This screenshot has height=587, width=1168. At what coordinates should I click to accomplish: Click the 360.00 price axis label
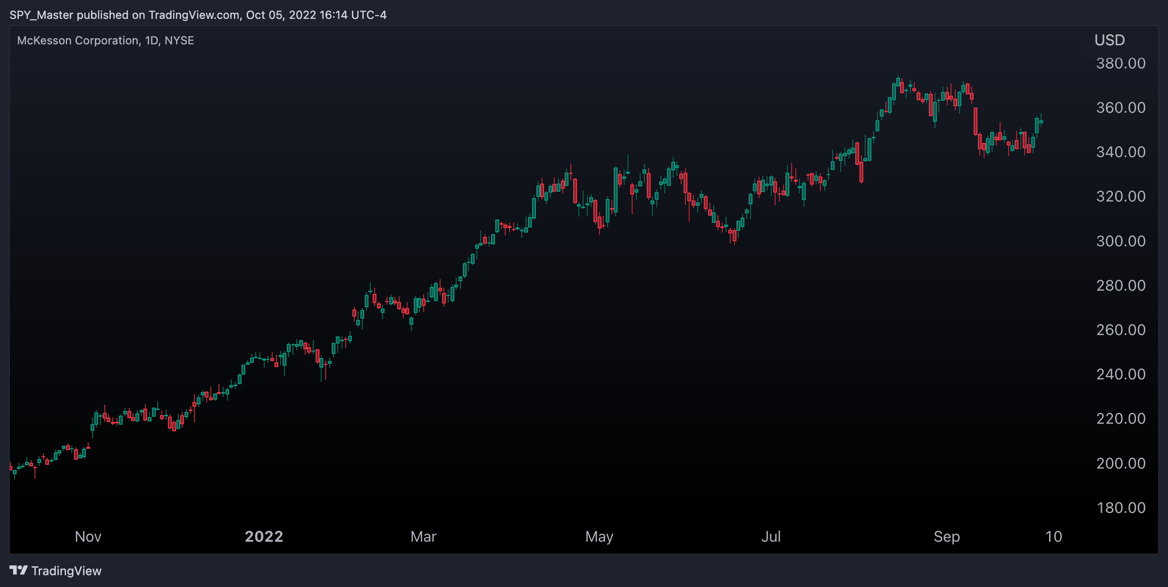click(1121, 108)
